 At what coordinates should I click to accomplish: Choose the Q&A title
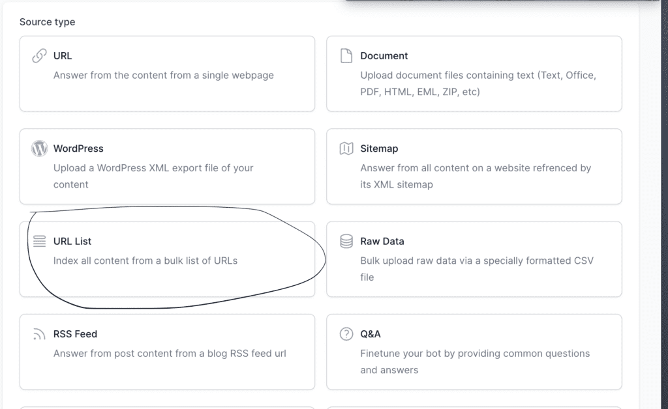[x=370, y=334]
